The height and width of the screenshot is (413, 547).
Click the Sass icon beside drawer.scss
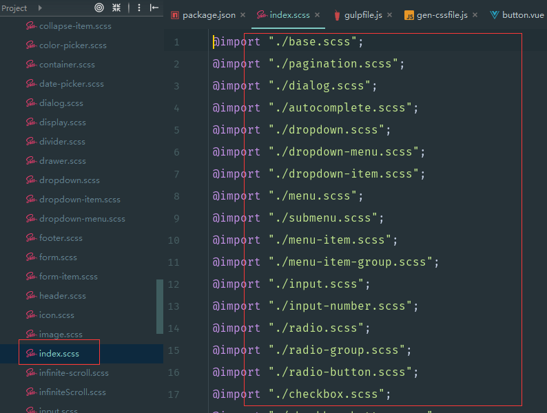coord(32,160)
